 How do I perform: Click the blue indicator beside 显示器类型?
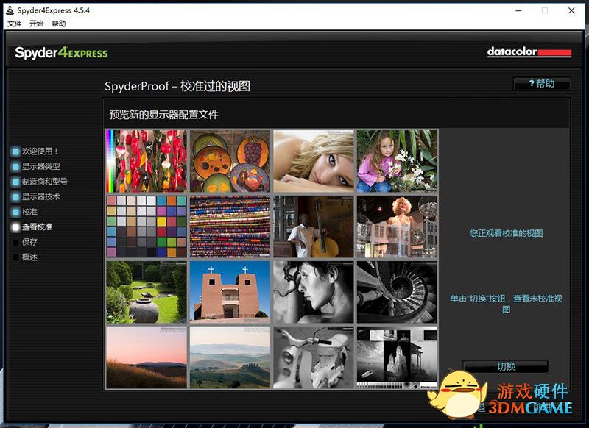pyautogui.click(x=15, y=166)
